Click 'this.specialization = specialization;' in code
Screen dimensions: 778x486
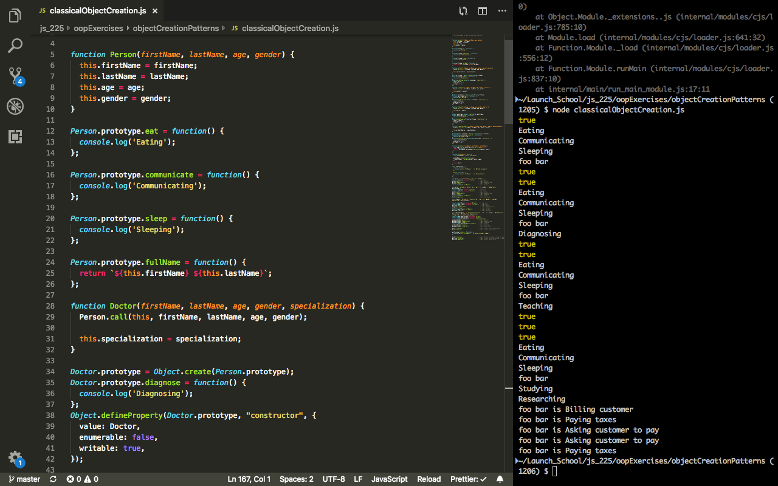(x=160, y=339)
